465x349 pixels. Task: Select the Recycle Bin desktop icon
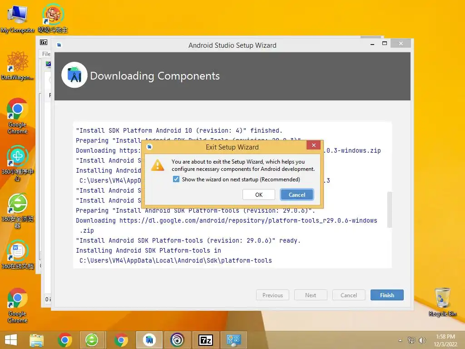click(442, 302)
